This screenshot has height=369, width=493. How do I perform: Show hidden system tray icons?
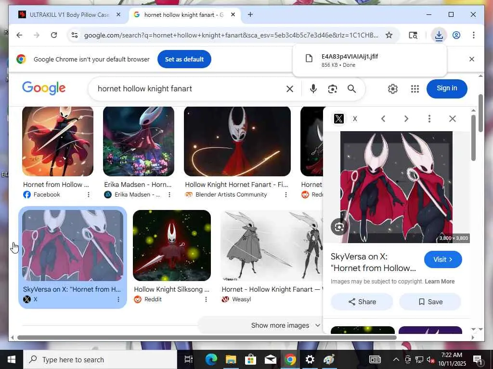(x=396, y=359)
